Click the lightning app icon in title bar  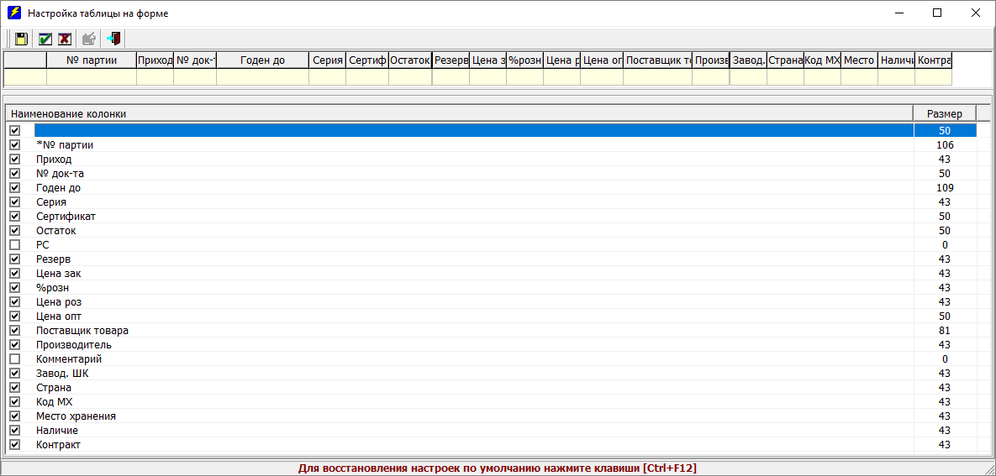click(x=14, y=13)
